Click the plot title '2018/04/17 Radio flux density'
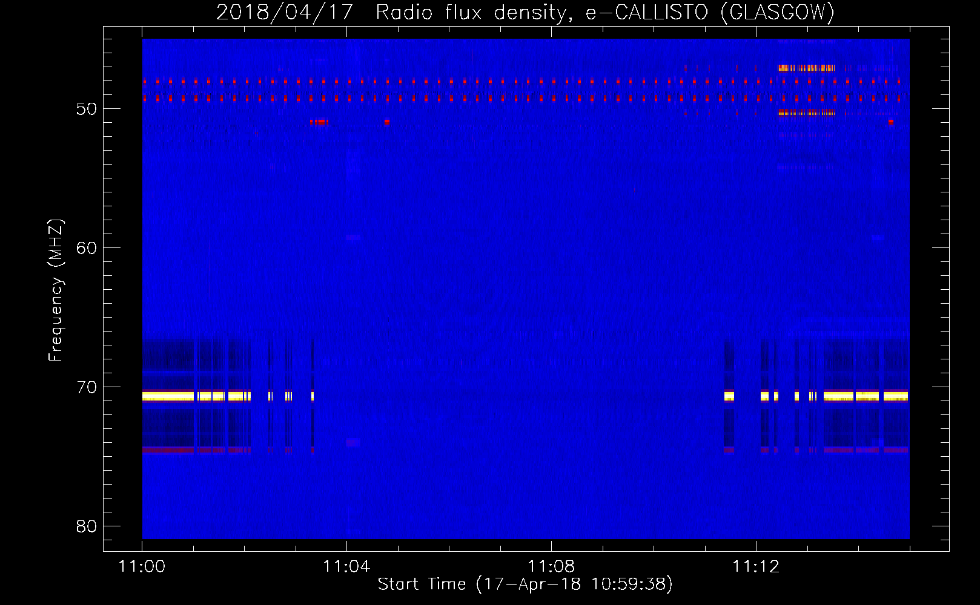Image resolution: width=980 pixels, height=605 pixels. (x=394, y=12)
